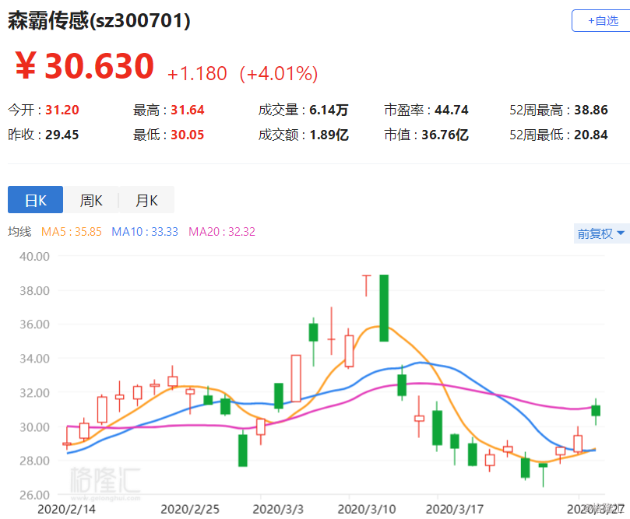The width and height of the screenshot is (630, 519).
Task: Switch to the 周K weekly chart tab
Action: click(x=90, y=200)
